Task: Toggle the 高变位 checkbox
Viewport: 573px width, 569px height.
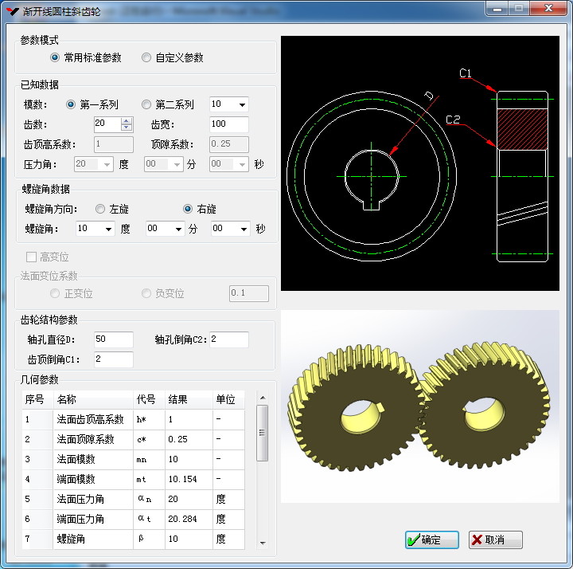Action: tap(31, 257)
